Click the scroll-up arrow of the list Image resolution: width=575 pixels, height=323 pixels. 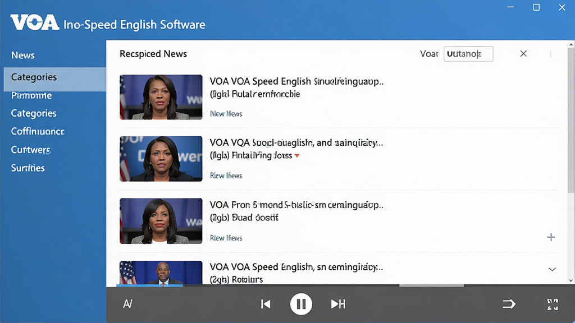(x=571, y=44)
